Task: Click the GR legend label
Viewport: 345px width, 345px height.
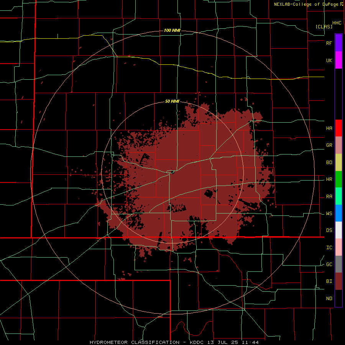Action: click(x=329, y=145)
